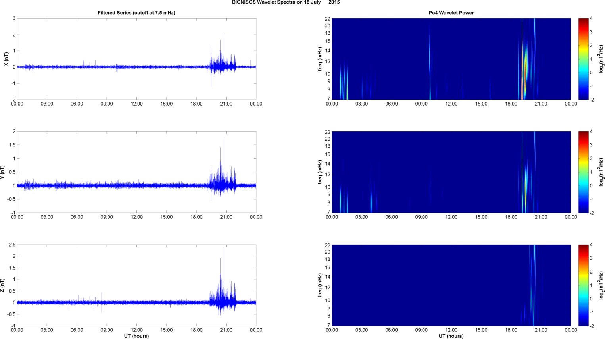The image size is (605, 339).
Task: Click the "12:00" tick under the X time series
Action: pyautogui.click(x=136, y=104)
